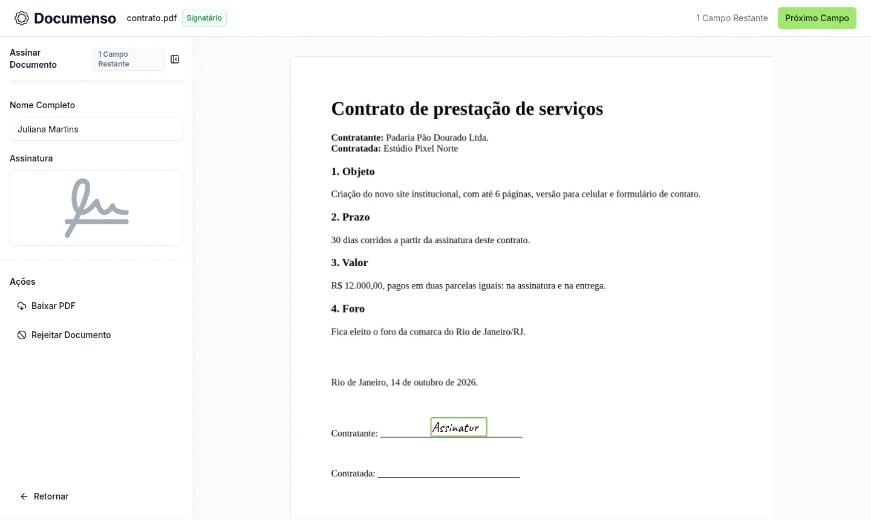Click the Nome Completo input field
This screenshot has height=520, width=871.
tap(96, 129)
